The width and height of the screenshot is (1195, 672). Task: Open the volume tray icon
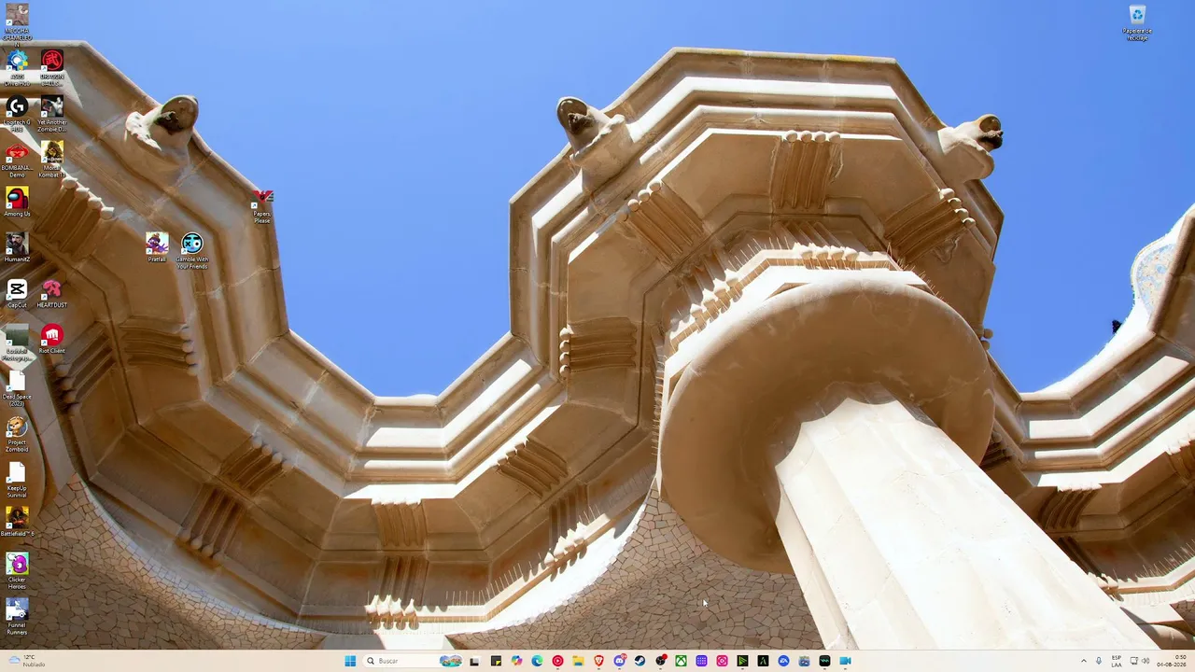pyautogui.click(x=1146, y=661)
